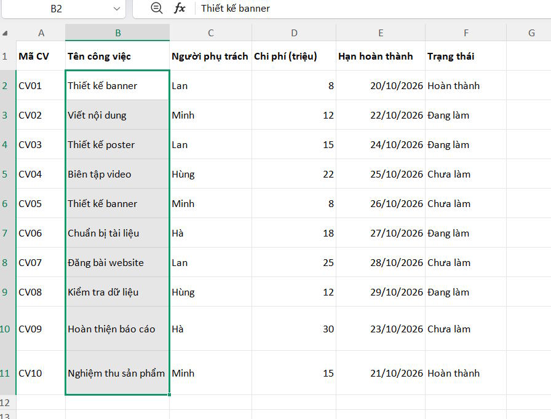This screenshot has width=551, height=419.
Task: Select the cost cell with value 22
Action: [x=294, y=174]
